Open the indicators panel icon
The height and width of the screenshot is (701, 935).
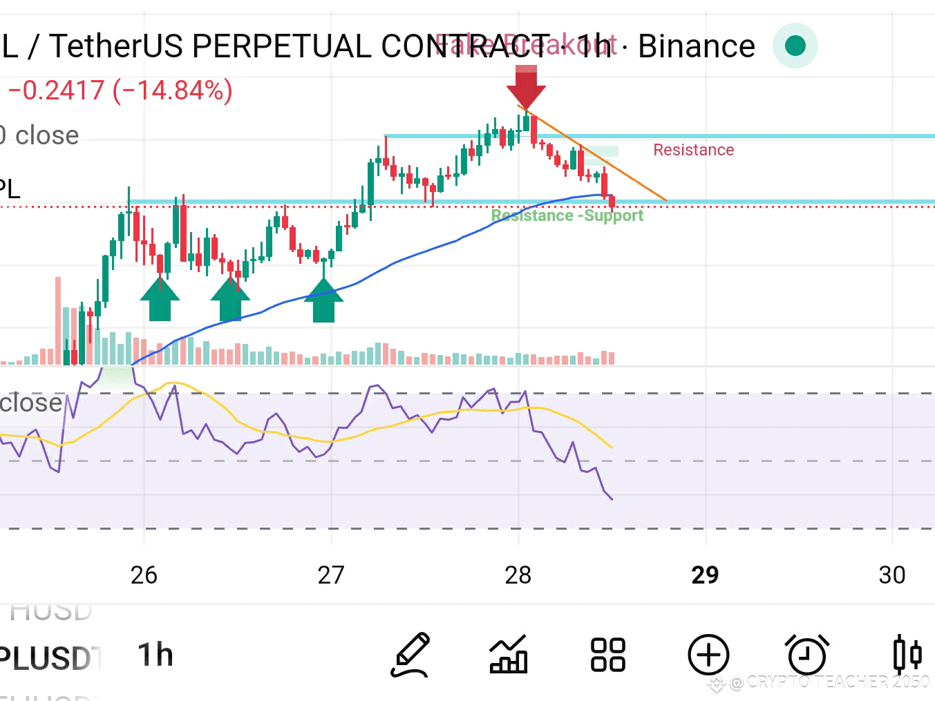coord(509,655)
